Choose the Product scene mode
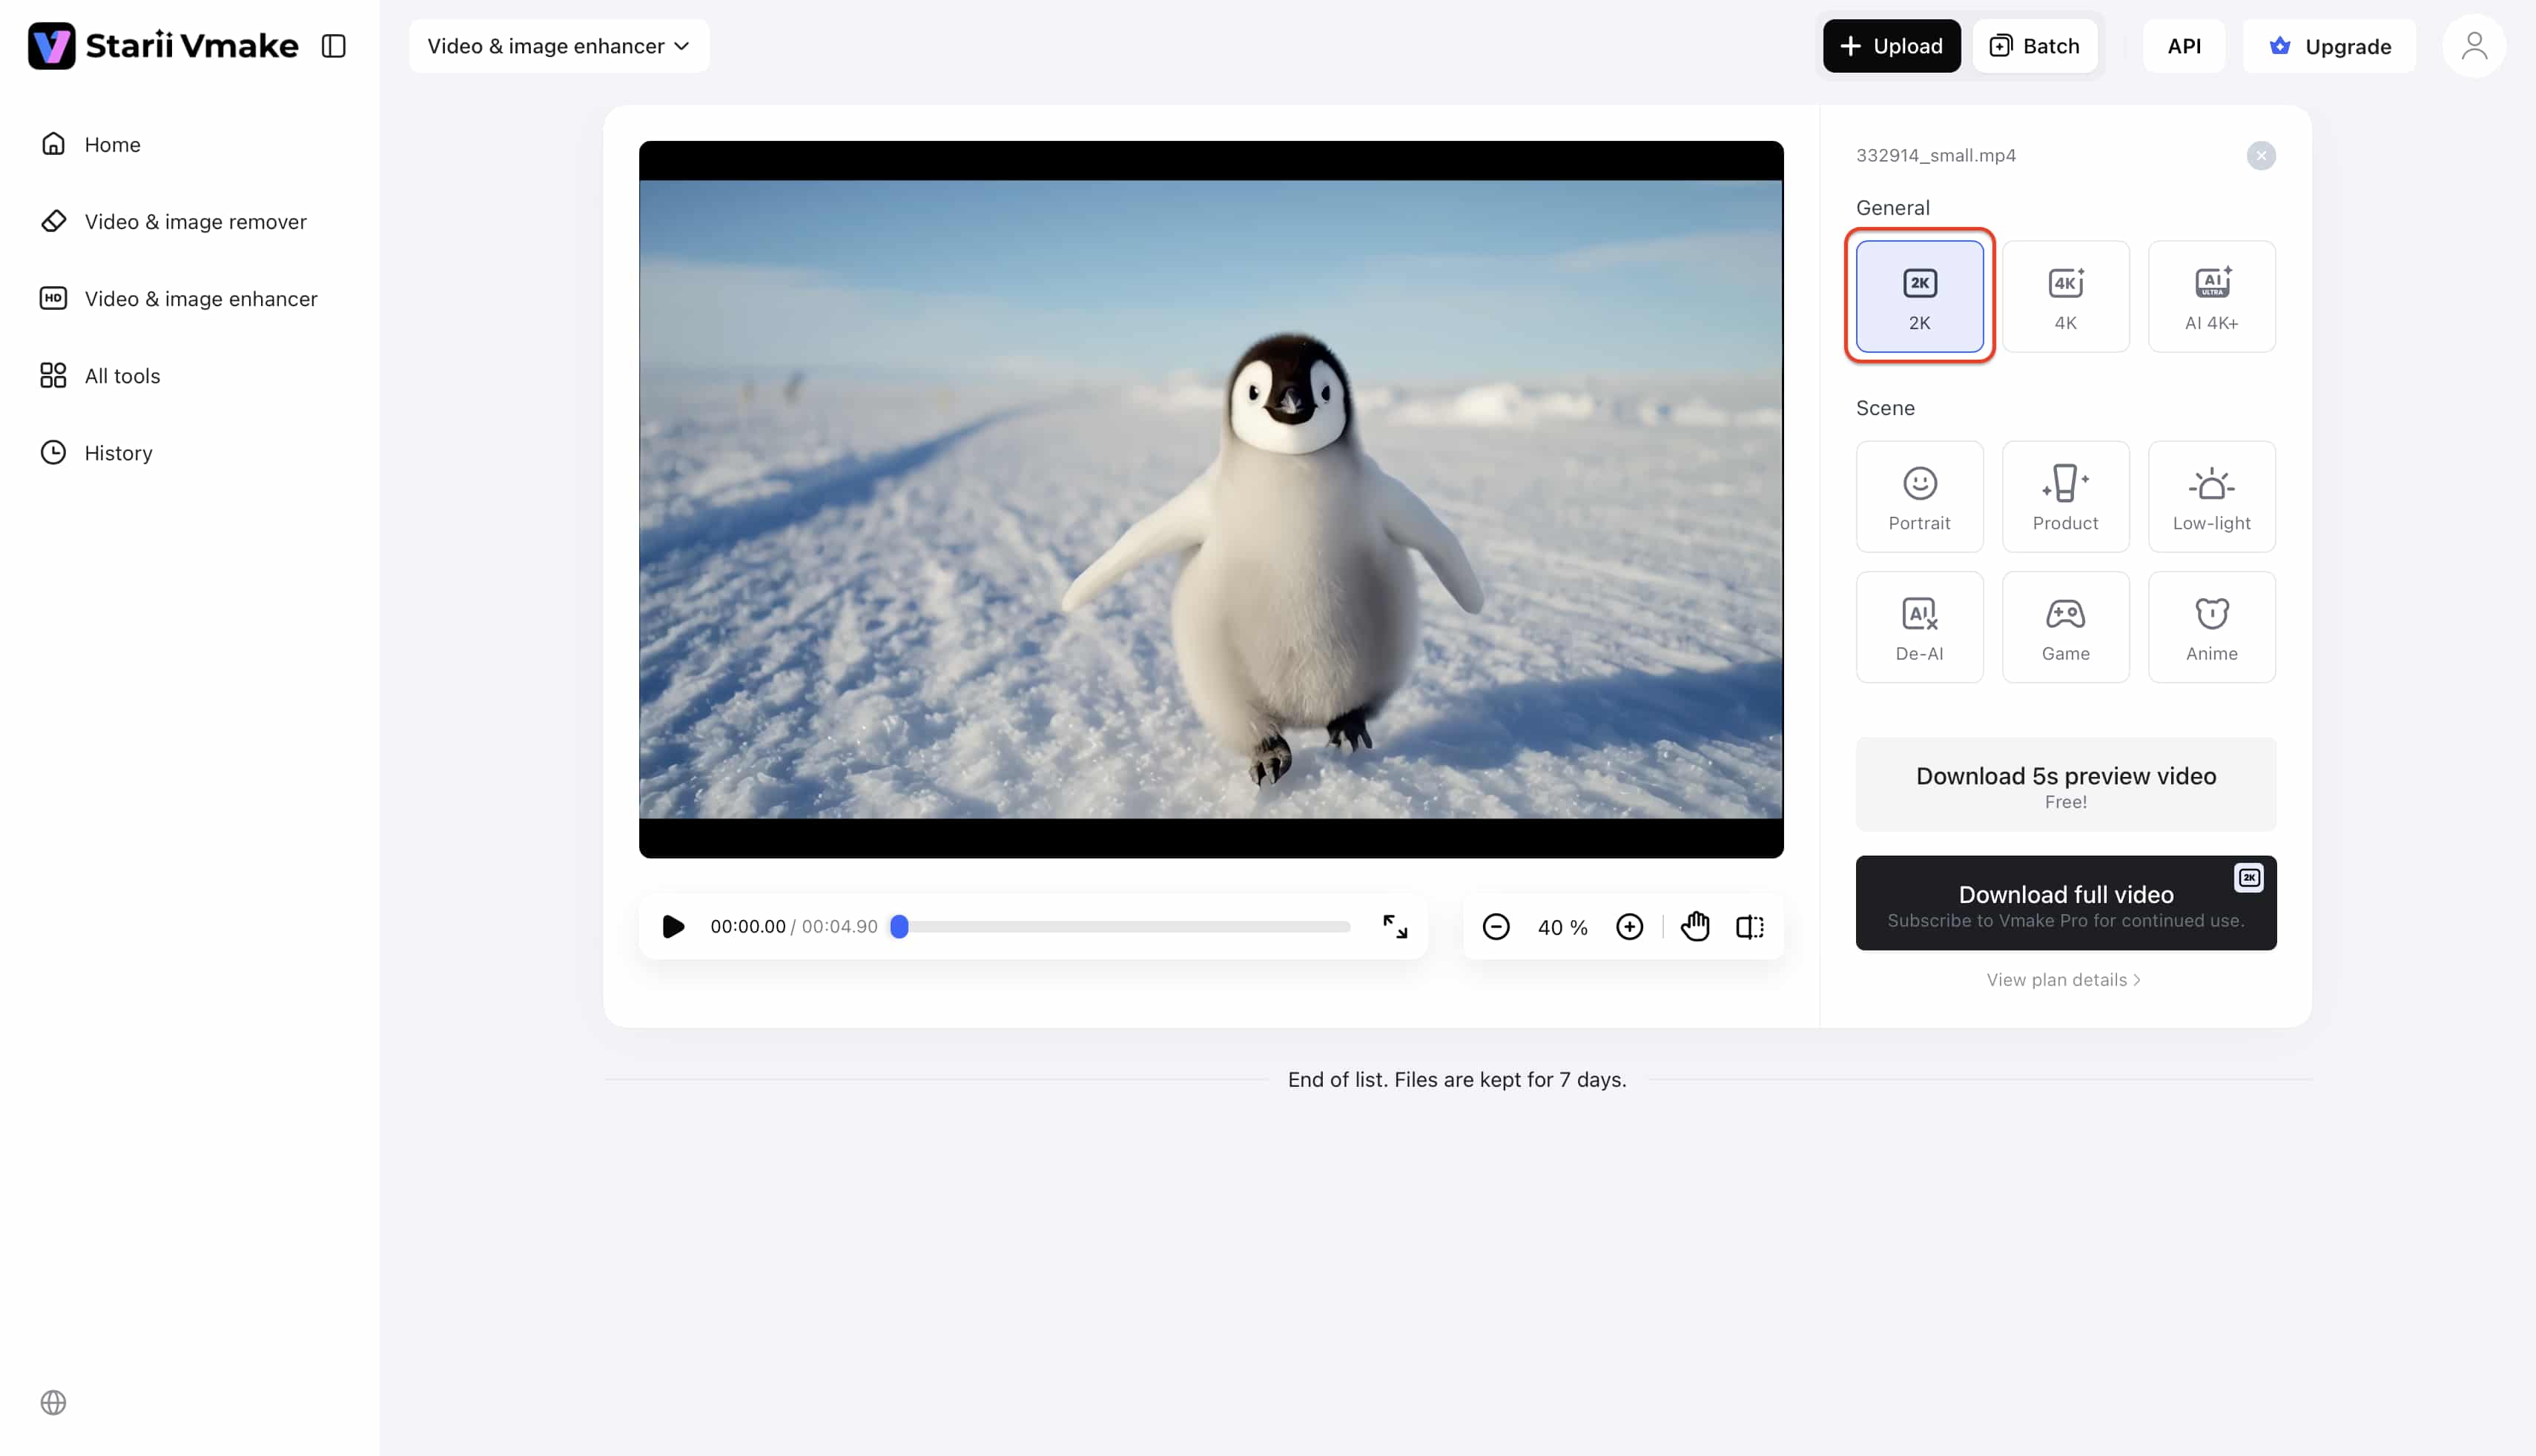The height and width of the screenshot is (1456, 2536). 2066,496
